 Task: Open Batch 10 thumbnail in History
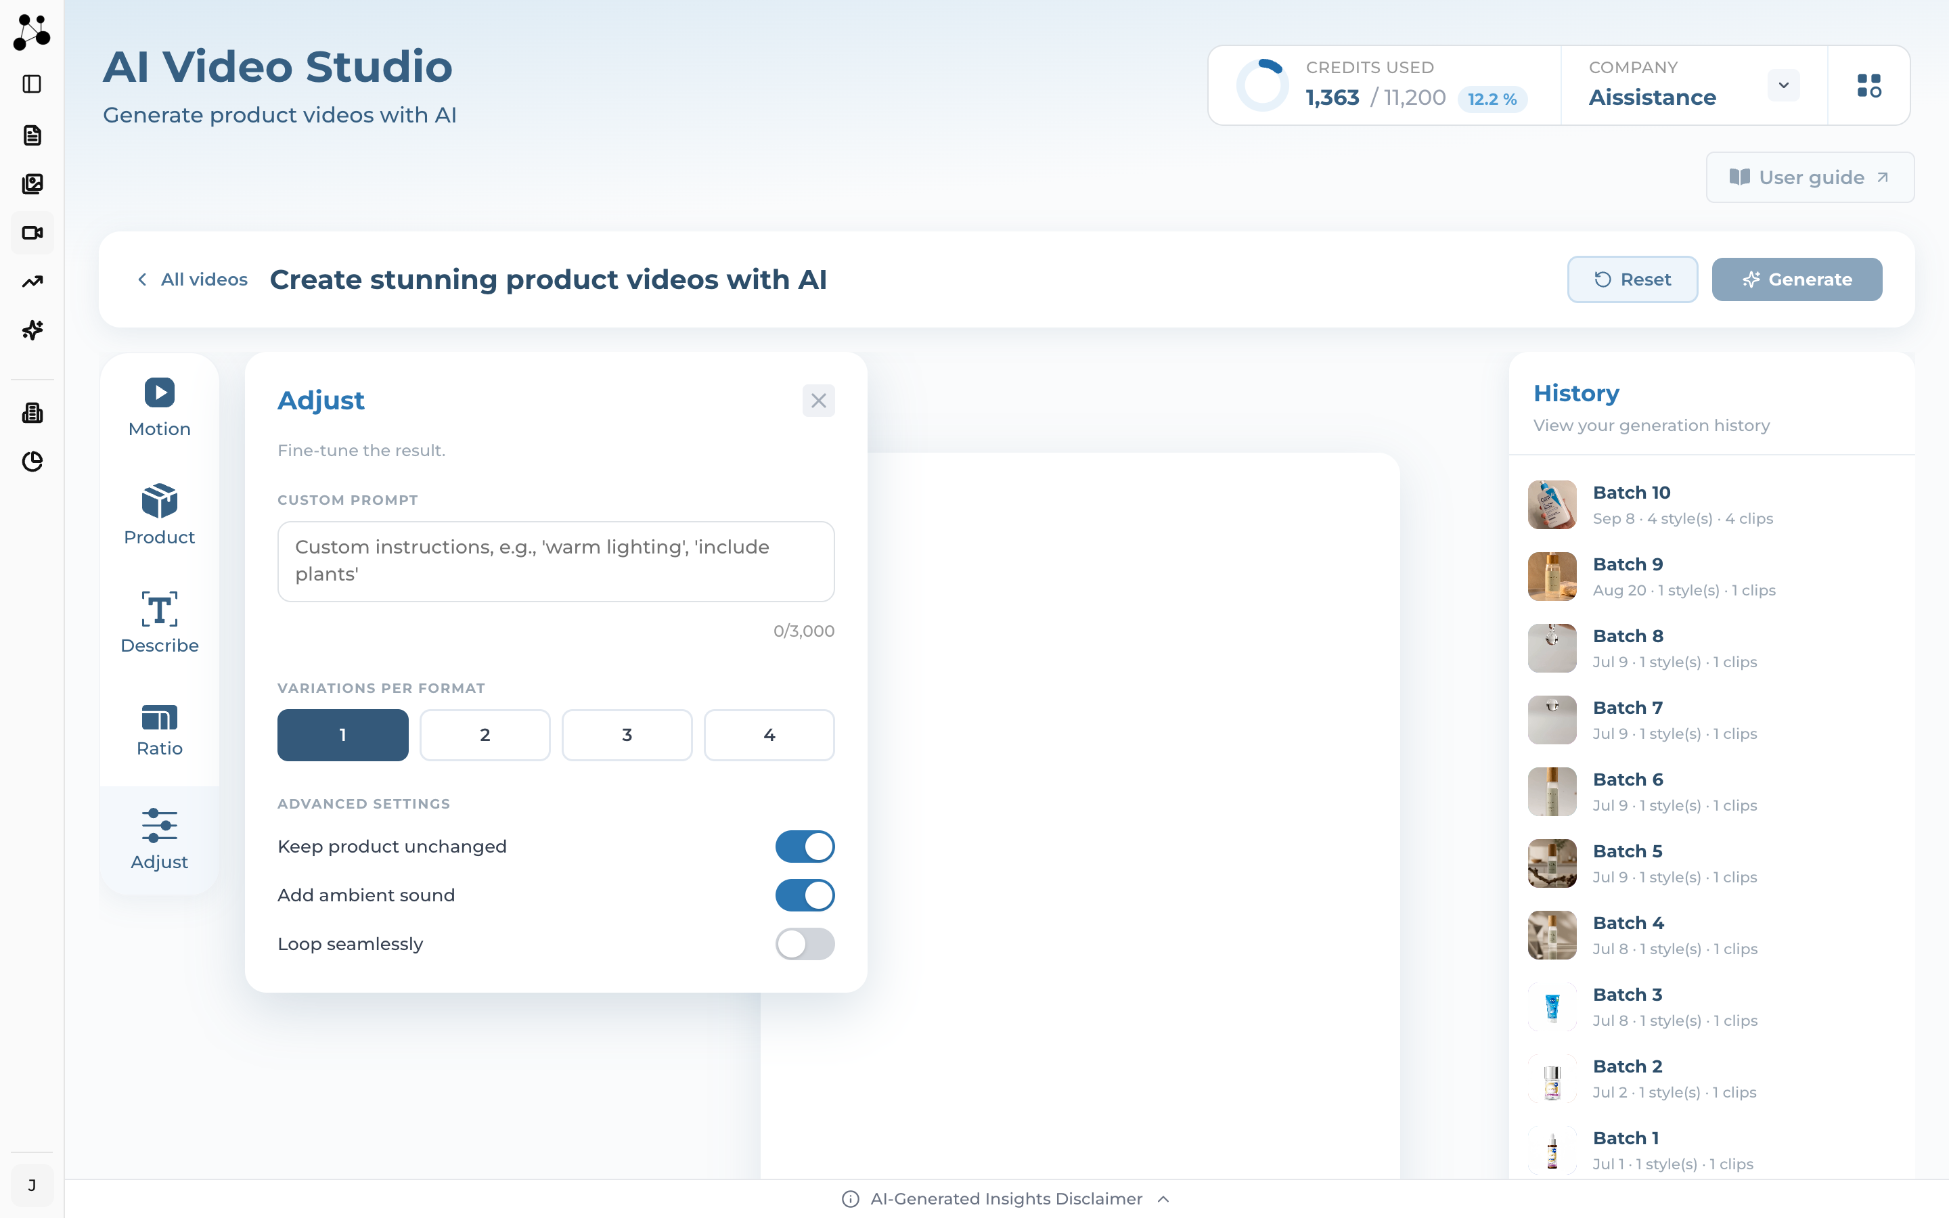[x=1552, y=505]
